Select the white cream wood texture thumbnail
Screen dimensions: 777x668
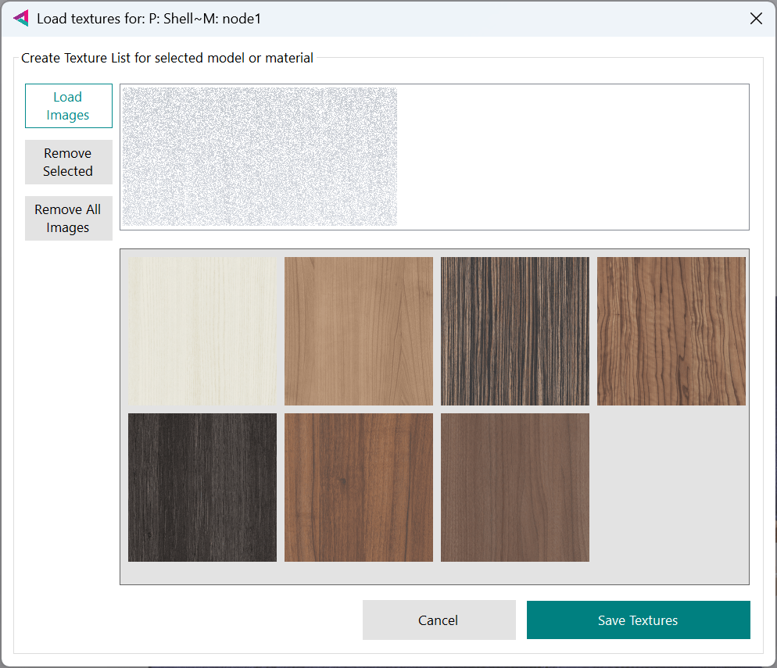(202, 331)
